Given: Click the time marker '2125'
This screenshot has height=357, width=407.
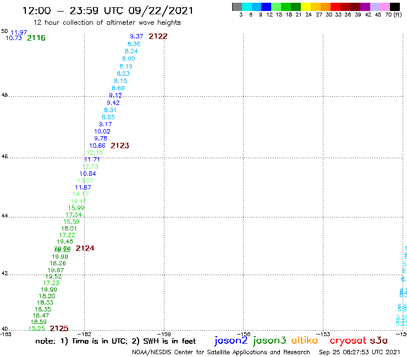Looking at the screenshot, I should click(59, 328).
